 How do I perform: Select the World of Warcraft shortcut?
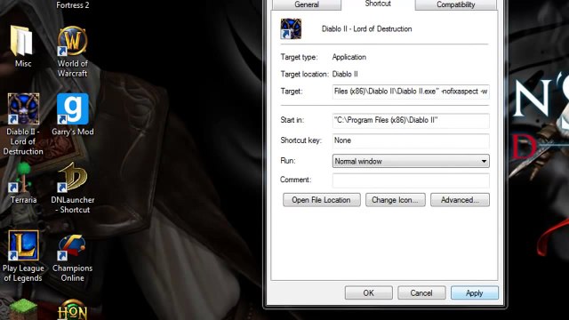pos(72,42)
